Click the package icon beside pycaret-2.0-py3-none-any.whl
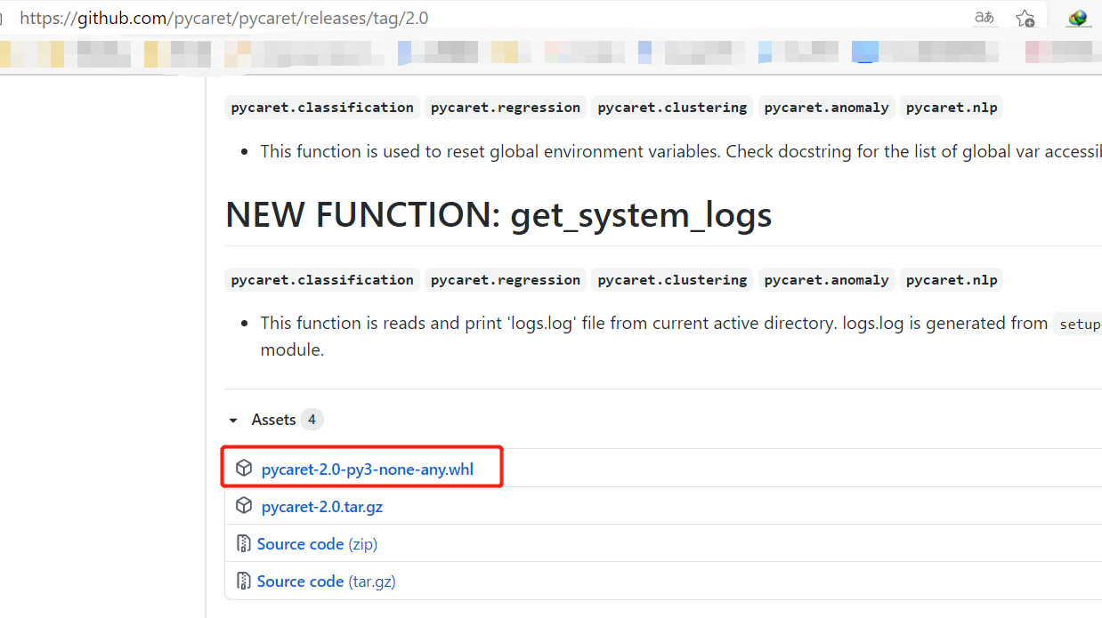This screenshot has width=1102, height=618. tap(244, 467)
